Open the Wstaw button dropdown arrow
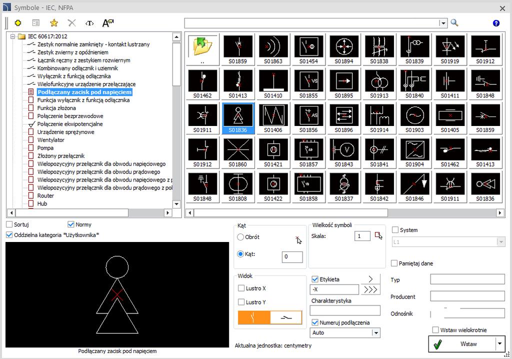Viewport: 512px width, 359px height. tap(499, 344)
